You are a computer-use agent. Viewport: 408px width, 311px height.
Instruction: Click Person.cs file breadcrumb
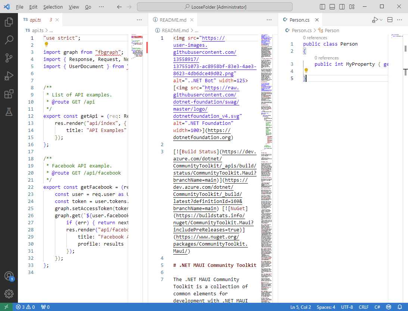pos(299,31)
